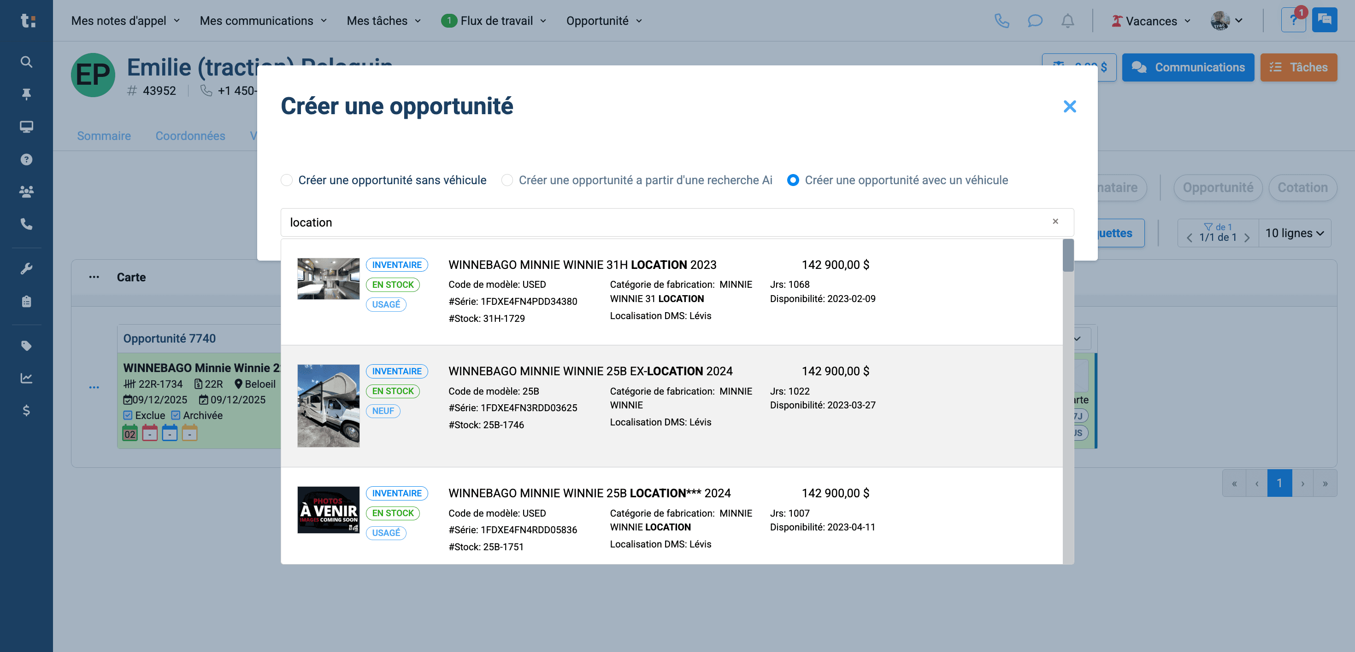1355x652 pixels.
Task: Toggle the Archivée checkbox
Action: tap(176, 415)
